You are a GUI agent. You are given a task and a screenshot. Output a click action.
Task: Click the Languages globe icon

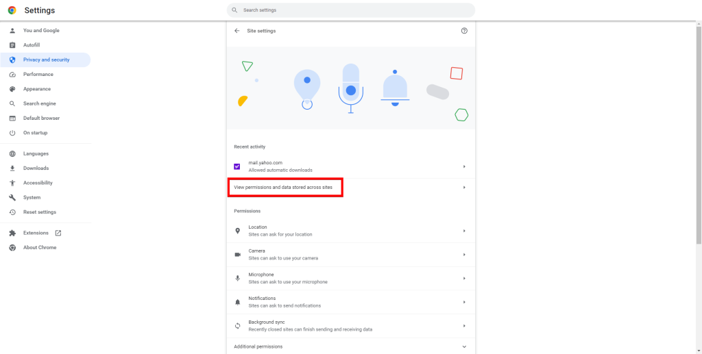pos(12,154)
